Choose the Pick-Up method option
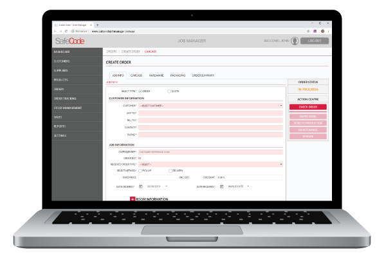386x254 pixels. click(x=140, y=171)
